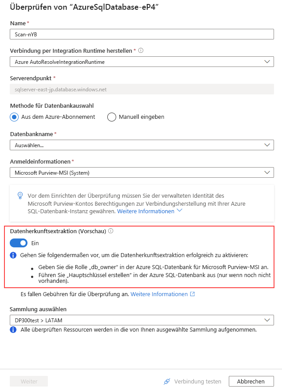Select the Aus dem Azure-Abonnement option

point(13,117)
